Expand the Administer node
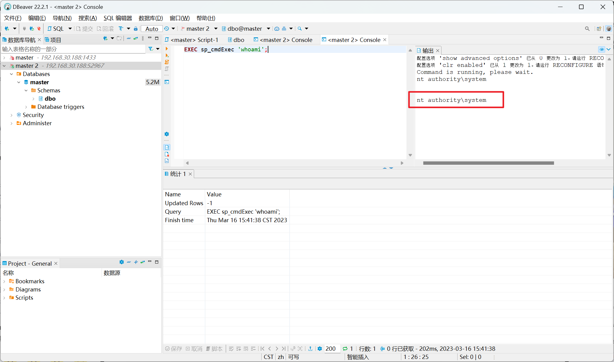Viewport: 614px width, 362px height. [12, 123]
